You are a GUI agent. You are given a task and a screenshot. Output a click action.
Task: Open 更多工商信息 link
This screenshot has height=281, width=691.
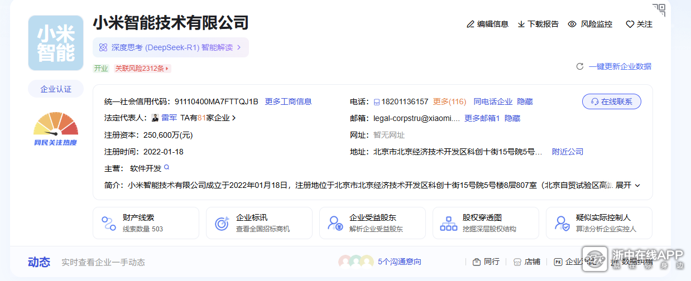click(288, 101)
